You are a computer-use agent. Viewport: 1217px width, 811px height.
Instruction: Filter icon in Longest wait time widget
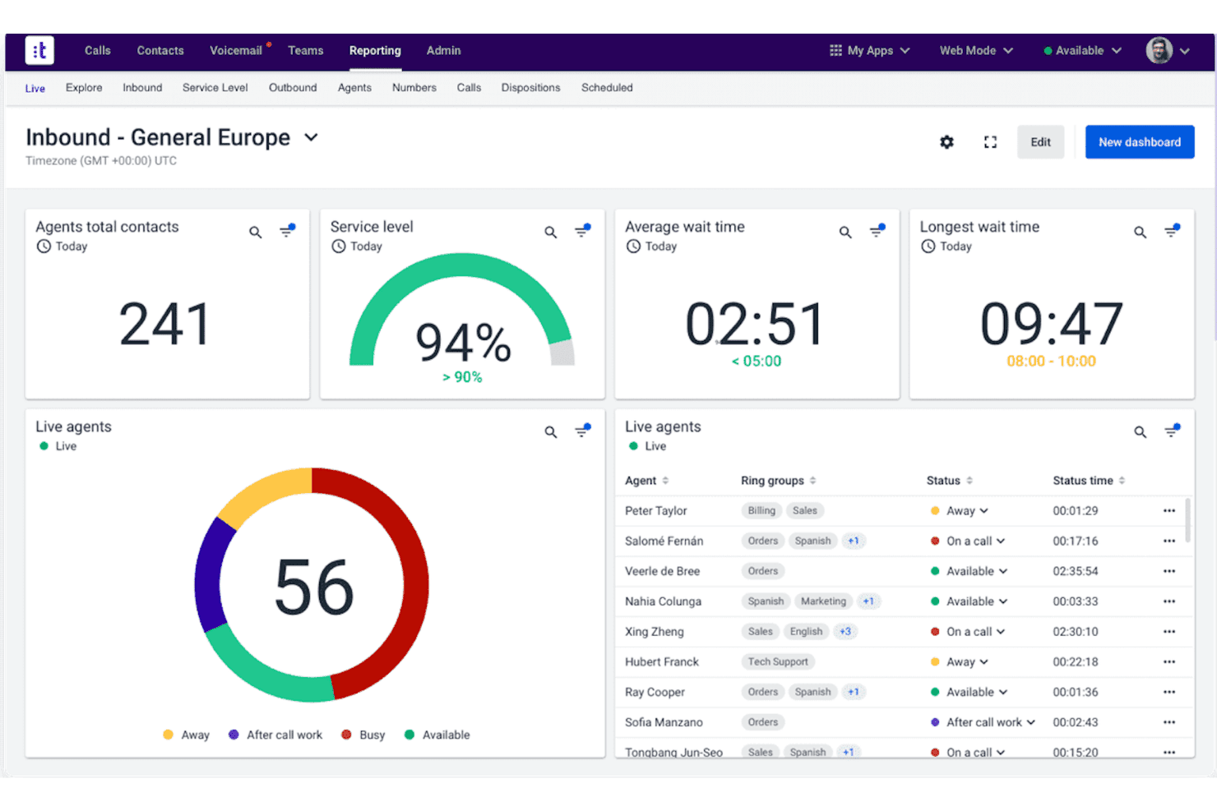pyautogui.click(x=1172, y=231)
